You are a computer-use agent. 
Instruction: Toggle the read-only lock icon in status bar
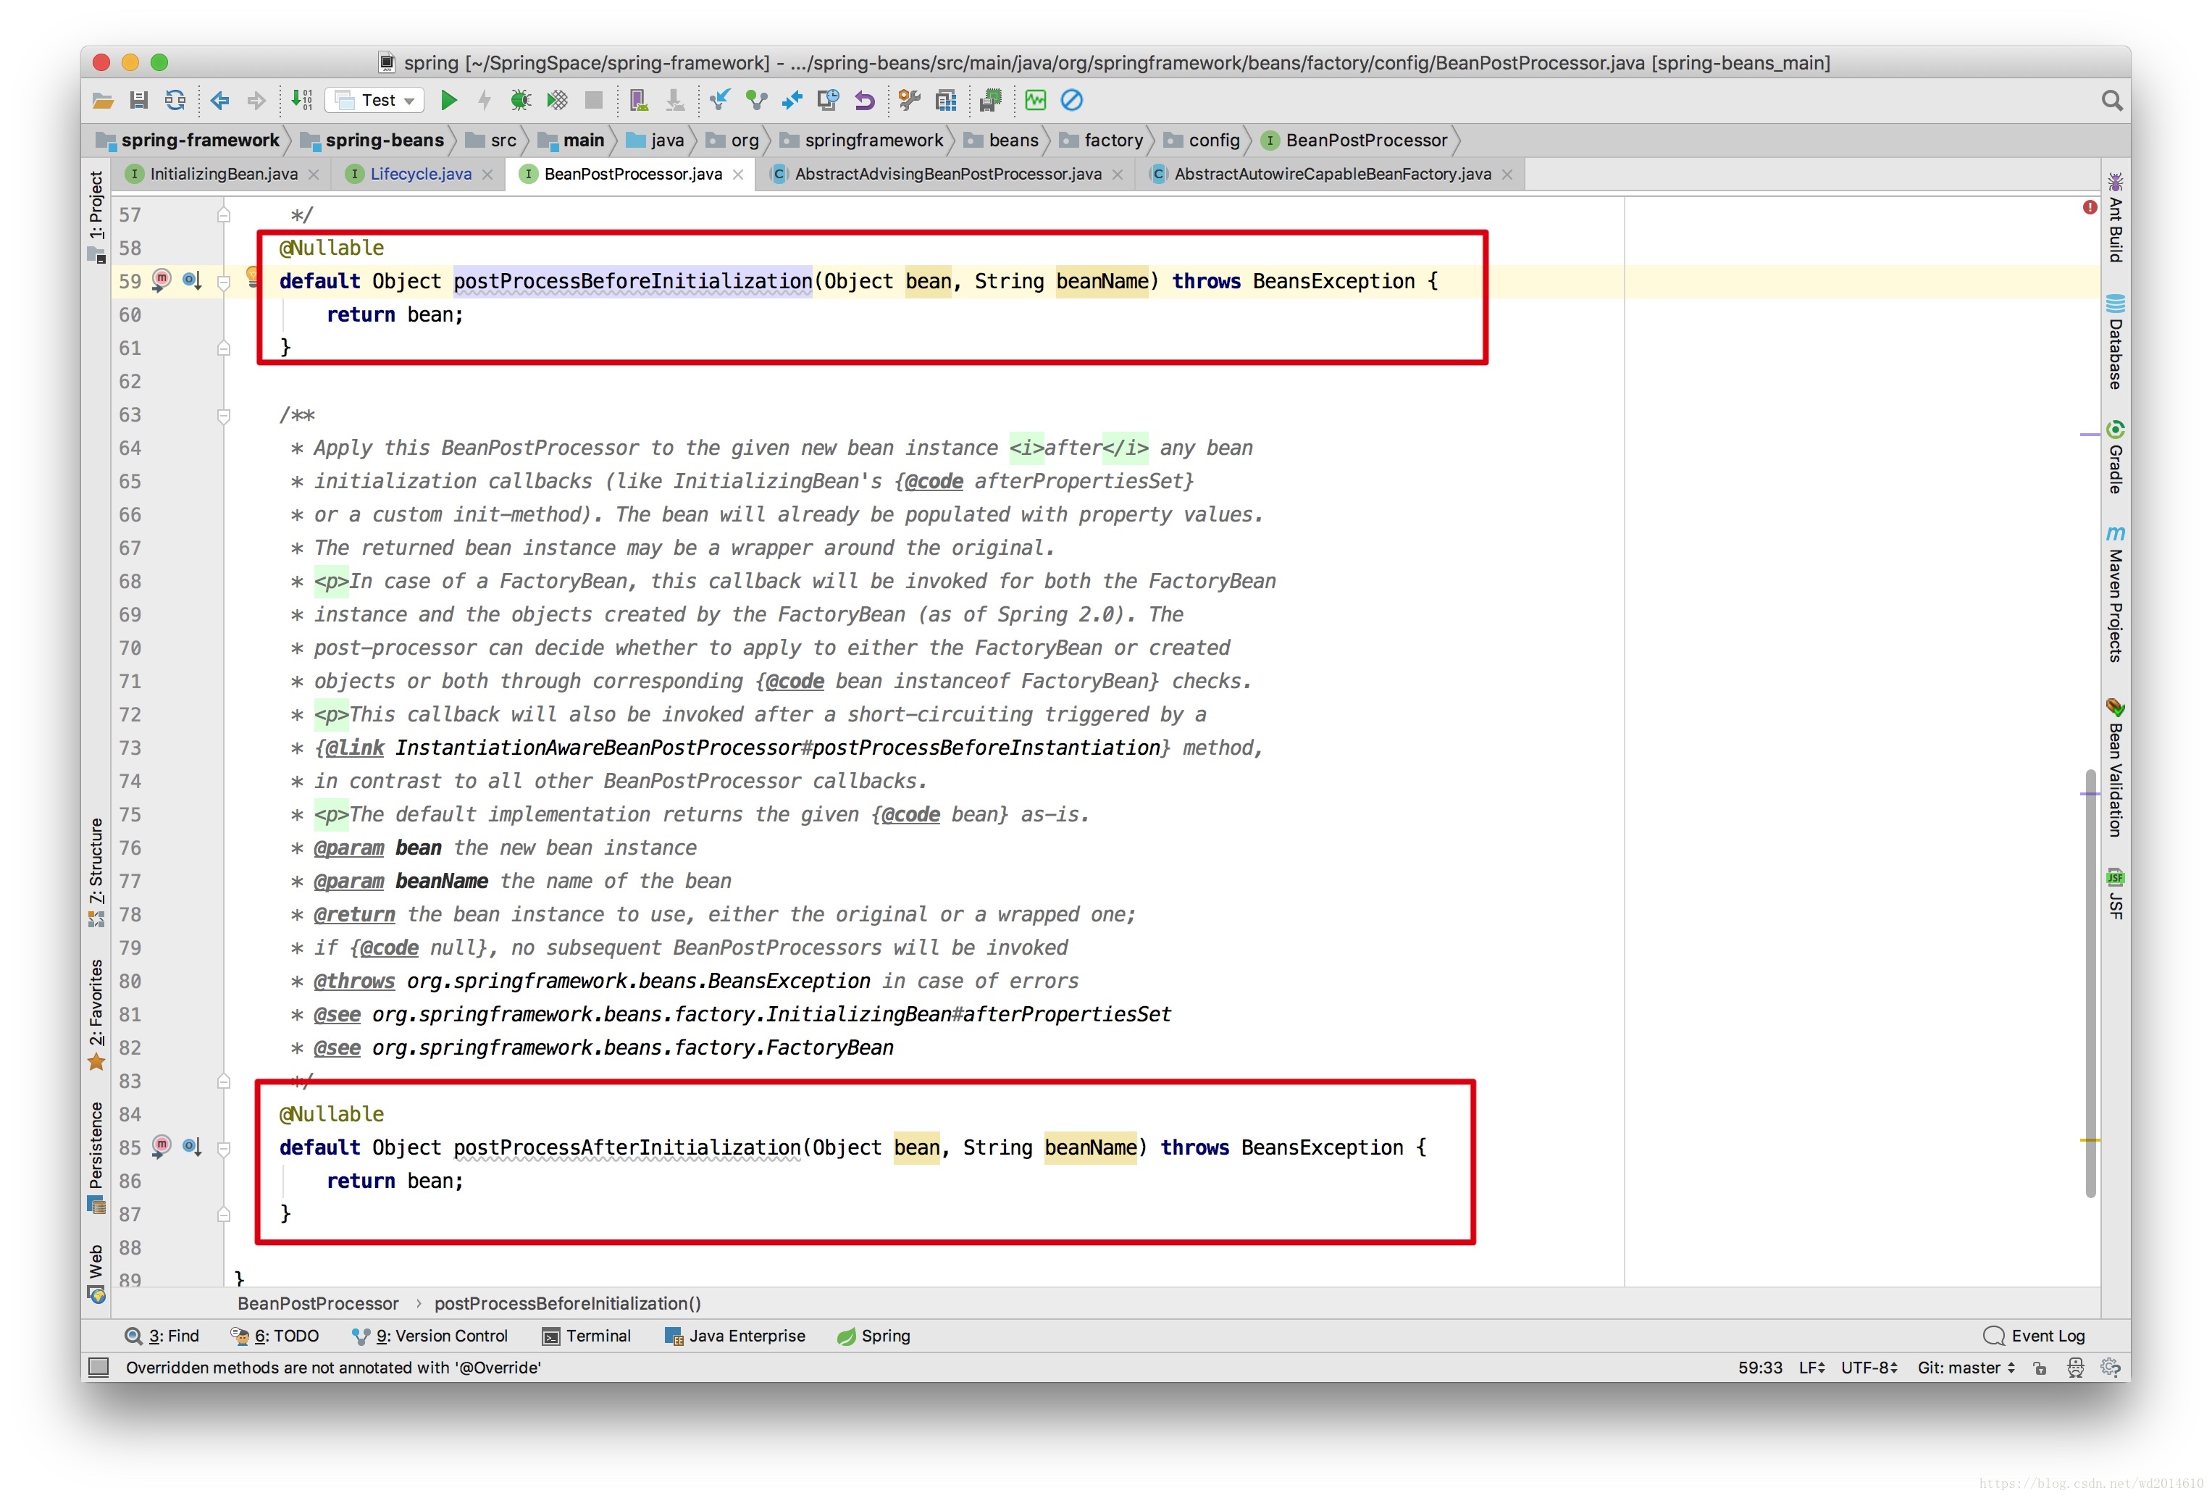pos(2039,1368)
